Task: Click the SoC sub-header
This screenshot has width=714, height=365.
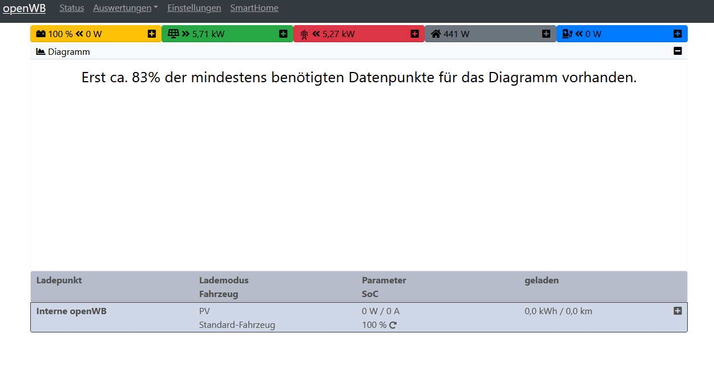Action: pos(370,294)
